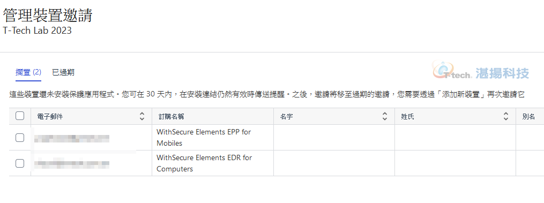Switch to the 已過期 tab
Viewport: 544px width, 203px height.
(63, 72)
